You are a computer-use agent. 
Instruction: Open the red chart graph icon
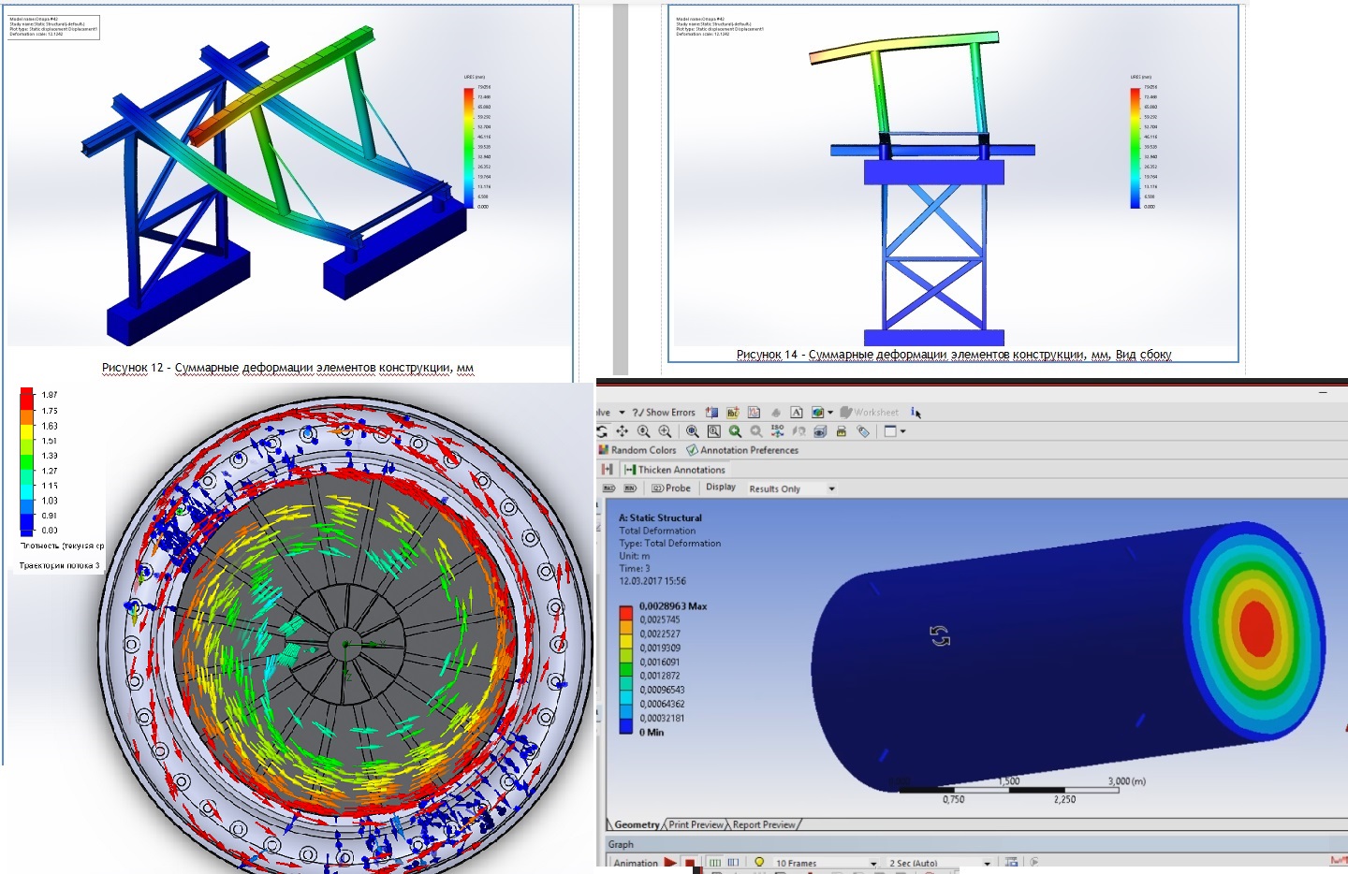[x=755, y=412]
